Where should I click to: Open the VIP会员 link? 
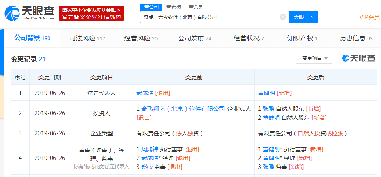click(x=369, y=17)
